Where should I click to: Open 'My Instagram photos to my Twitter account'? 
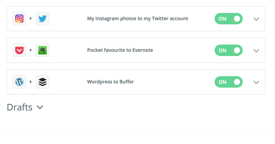tap(137, 19)
